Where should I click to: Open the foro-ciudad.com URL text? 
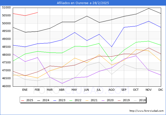pyautogui.click(x=147, y=111)
